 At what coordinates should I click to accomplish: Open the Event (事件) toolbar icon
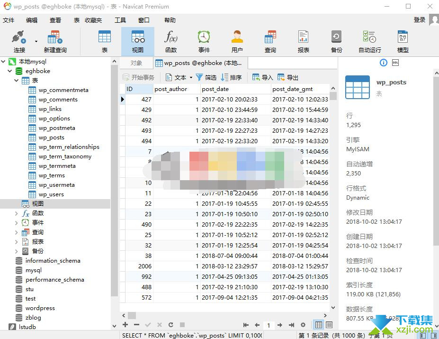tap(204, 41)
